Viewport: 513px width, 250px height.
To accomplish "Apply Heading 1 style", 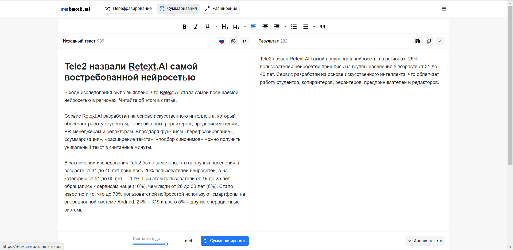I will (x=224, y=26).
